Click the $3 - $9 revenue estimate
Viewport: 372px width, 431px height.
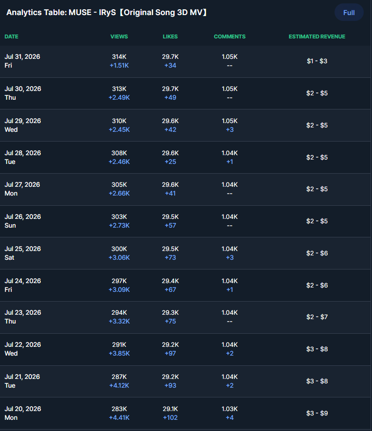point(317,413)
